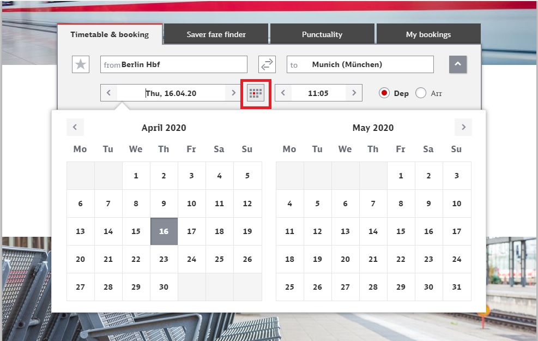Select April 23 as travel date
The width and height of the screenshot is (538, 341).
click(x=164, y=259)
